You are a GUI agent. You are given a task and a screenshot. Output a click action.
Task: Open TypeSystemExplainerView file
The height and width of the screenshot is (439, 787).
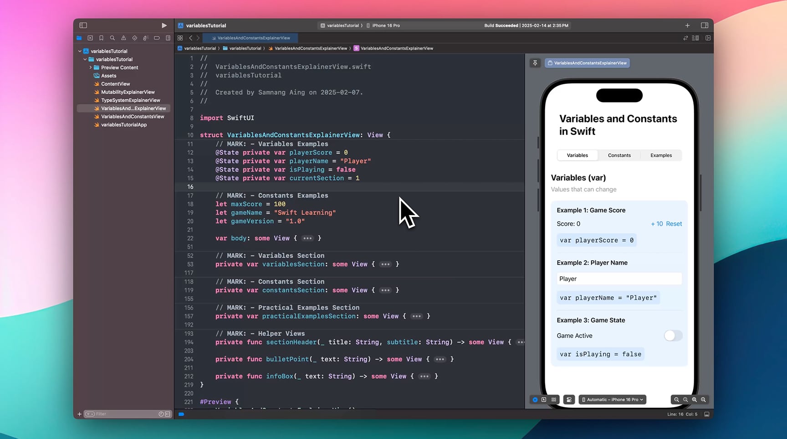click(x=130, y=100)
